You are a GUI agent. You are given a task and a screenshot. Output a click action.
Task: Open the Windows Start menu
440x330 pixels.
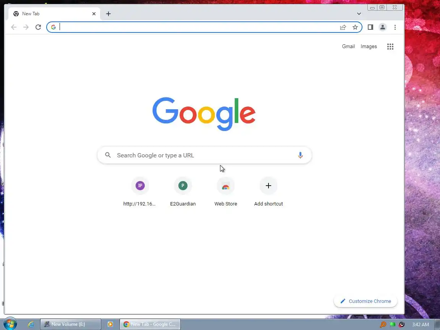(10, 324)
